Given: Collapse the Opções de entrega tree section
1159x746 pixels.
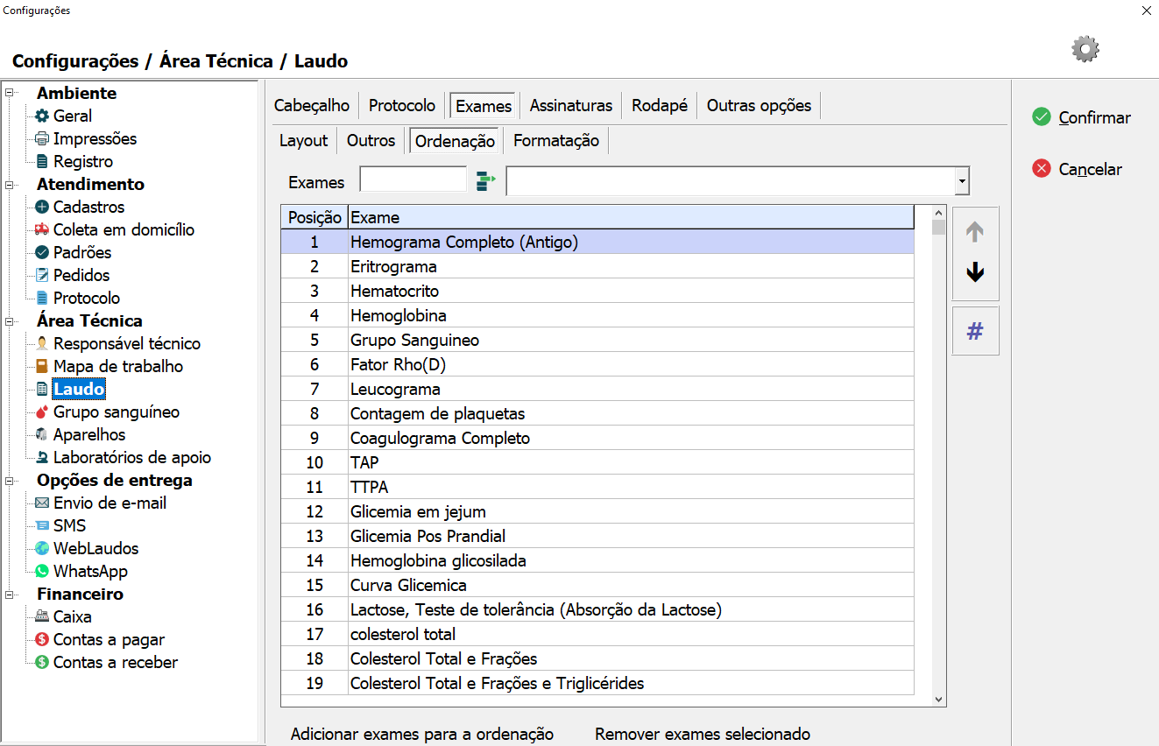Looking at the screenshot, I should (11, 480).
